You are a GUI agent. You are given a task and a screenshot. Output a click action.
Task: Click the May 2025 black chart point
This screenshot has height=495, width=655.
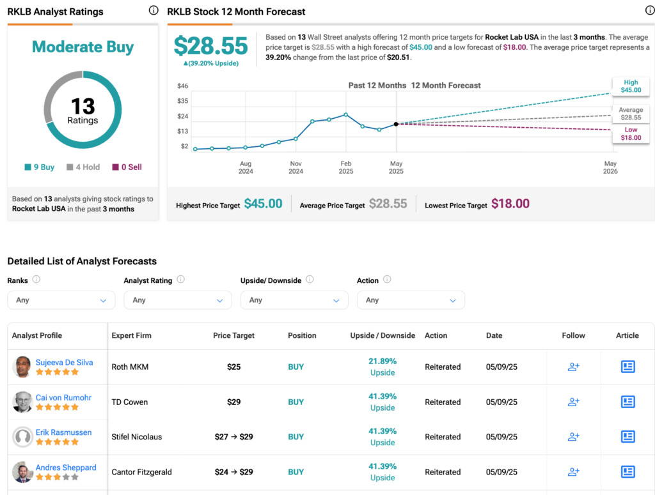[x=396, y=124]
